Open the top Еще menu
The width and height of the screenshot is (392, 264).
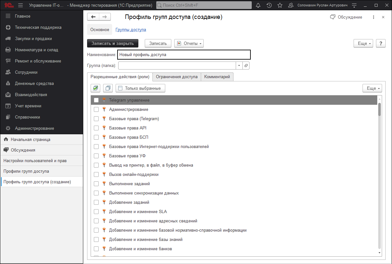pyautogui.click(x=363, y=44)
